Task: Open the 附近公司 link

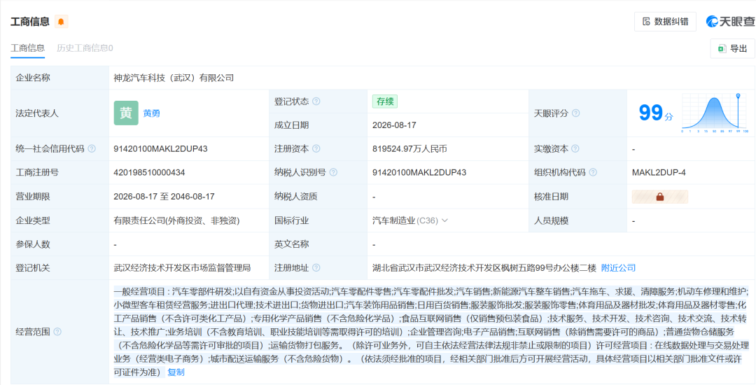Action: 618,268
